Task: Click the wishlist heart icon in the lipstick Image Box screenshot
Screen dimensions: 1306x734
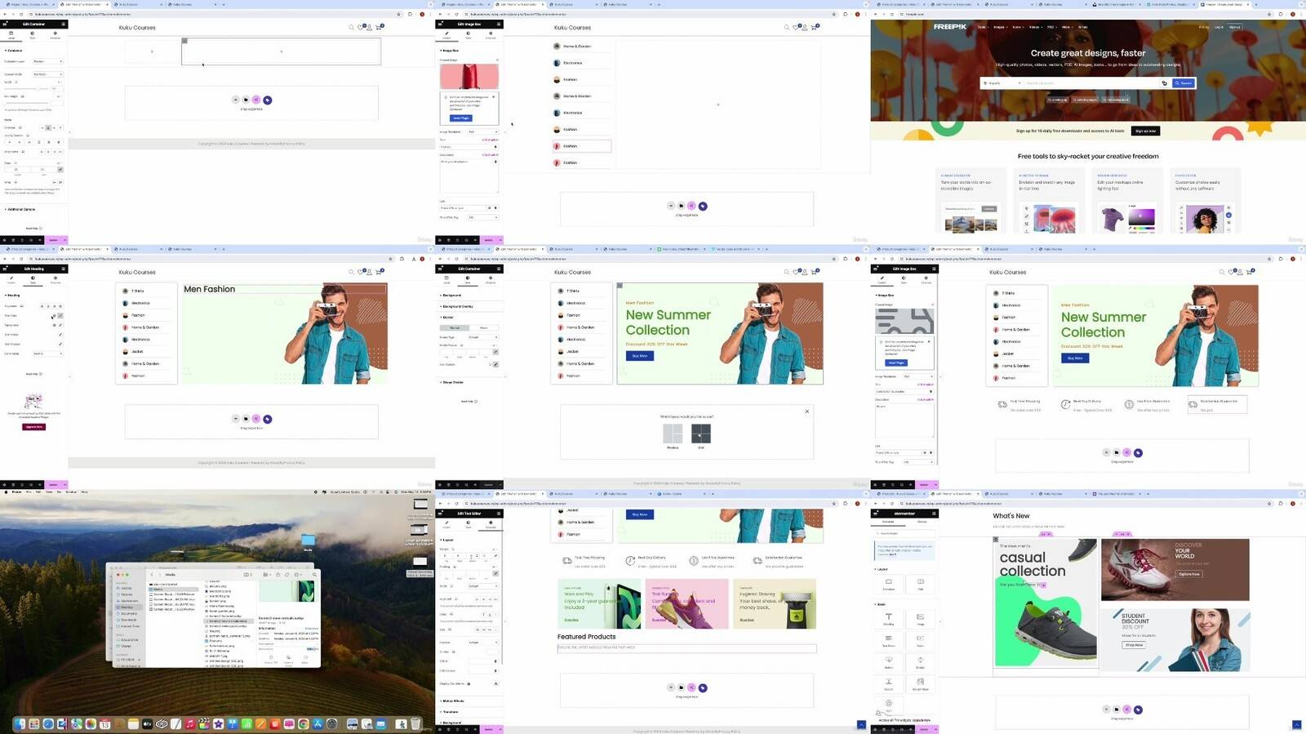Action: click(x=796, y=28)
